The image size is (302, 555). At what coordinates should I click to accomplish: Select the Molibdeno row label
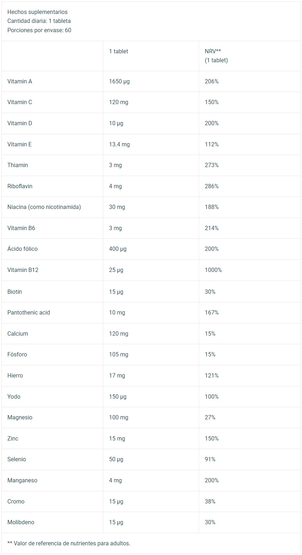tap(21, 522)
